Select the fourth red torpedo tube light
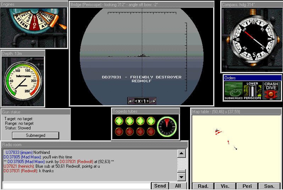The height and width of the screenshot is (190, 283). (x=151, y=132)
